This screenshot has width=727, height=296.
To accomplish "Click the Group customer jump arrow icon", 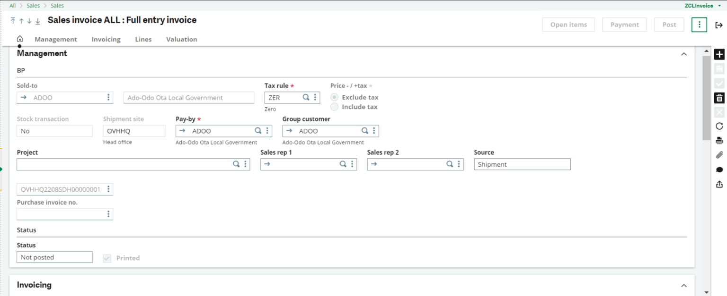I will 290,131.
